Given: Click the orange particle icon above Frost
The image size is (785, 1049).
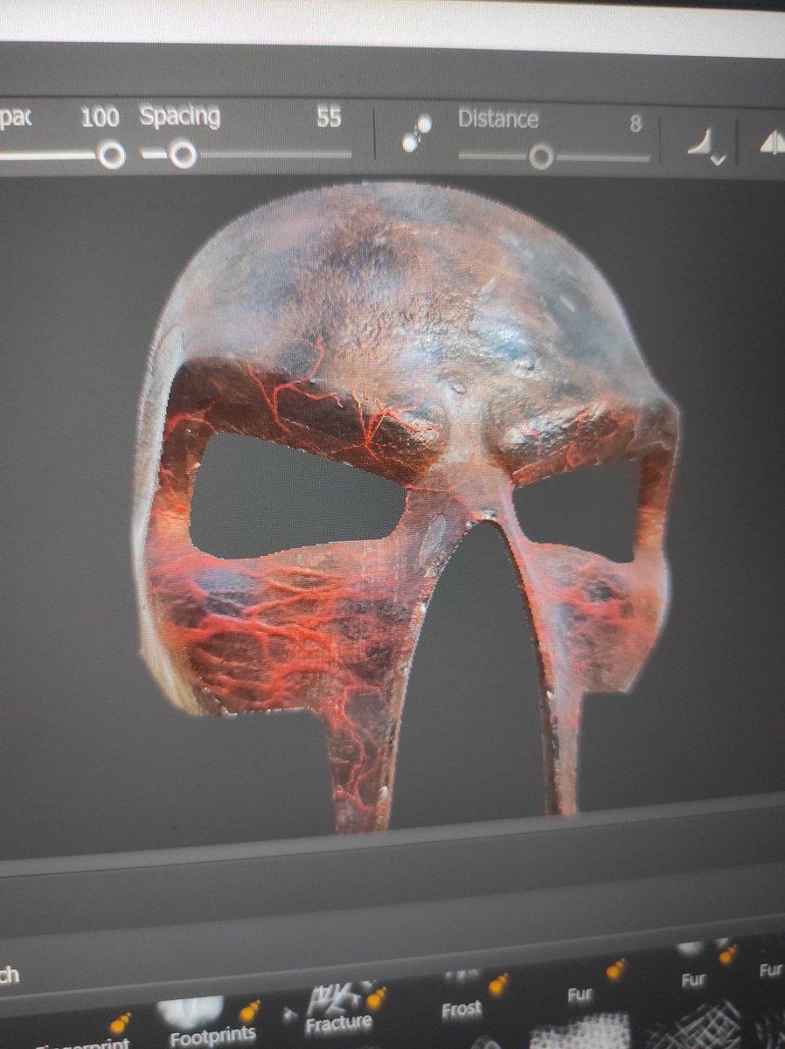Looking at the screenshot, I should pos(499,984).
